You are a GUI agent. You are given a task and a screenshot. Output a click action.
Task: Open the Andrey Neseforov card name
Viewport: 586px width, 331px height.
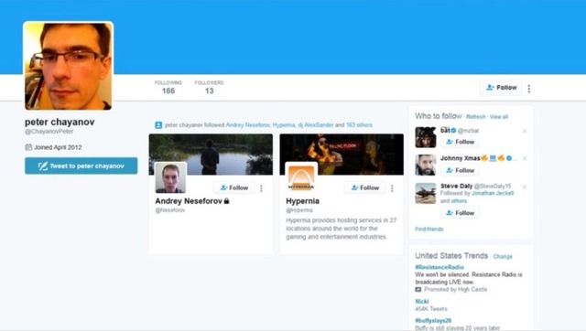(189, 201)
